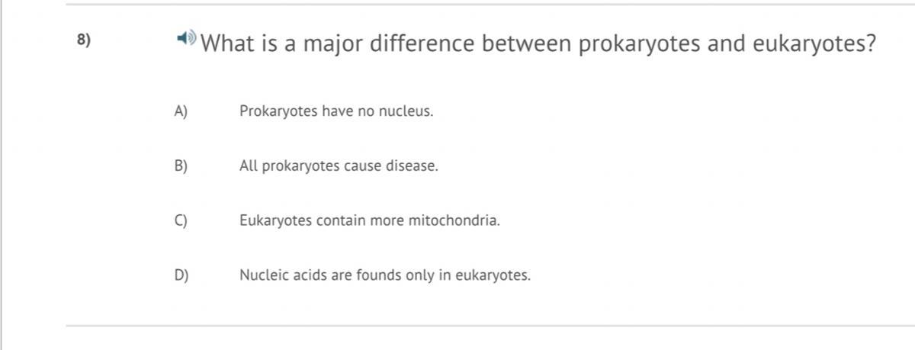This screenshot has width=915, height=350.
Task: Select answer letter C)
Action: coord(181,221)
